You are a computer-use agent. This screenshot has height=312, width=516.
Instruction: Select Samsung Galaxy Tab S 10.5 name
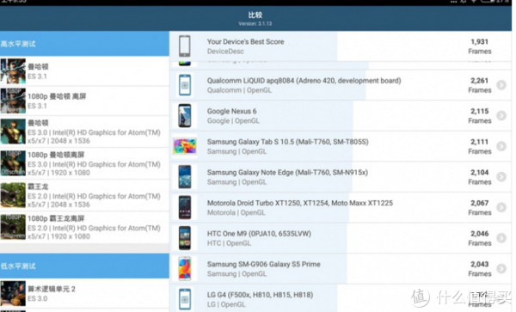coord(287,142)
